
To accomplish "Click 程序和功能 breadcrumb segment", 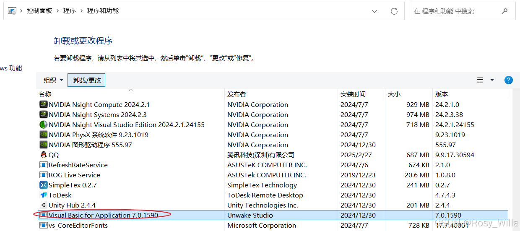I will [103, 11].
